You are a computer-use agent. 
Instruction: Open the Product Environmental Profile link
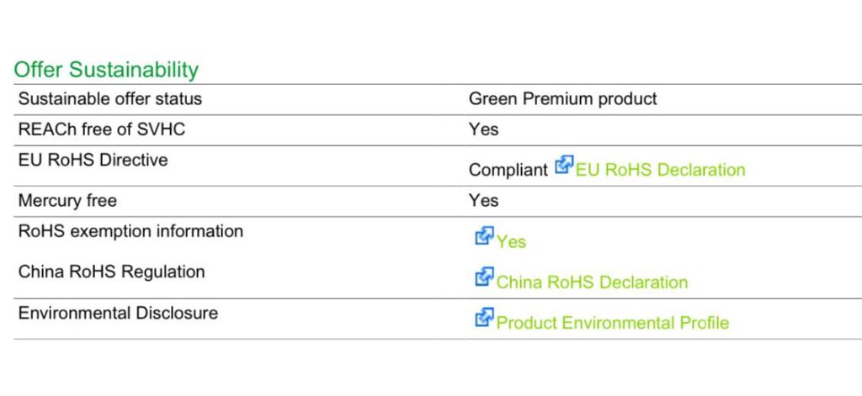pyautogui.click(x=612, y=323)
